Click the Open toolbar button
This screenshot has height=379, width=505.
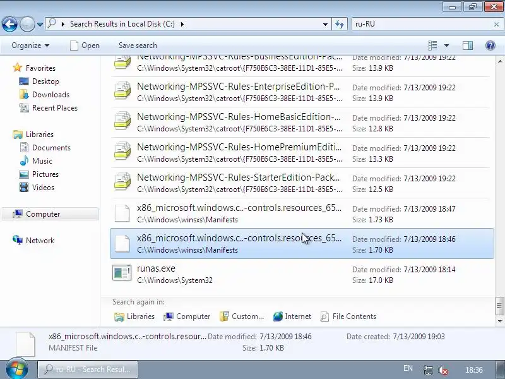click(x=85, y=45)
